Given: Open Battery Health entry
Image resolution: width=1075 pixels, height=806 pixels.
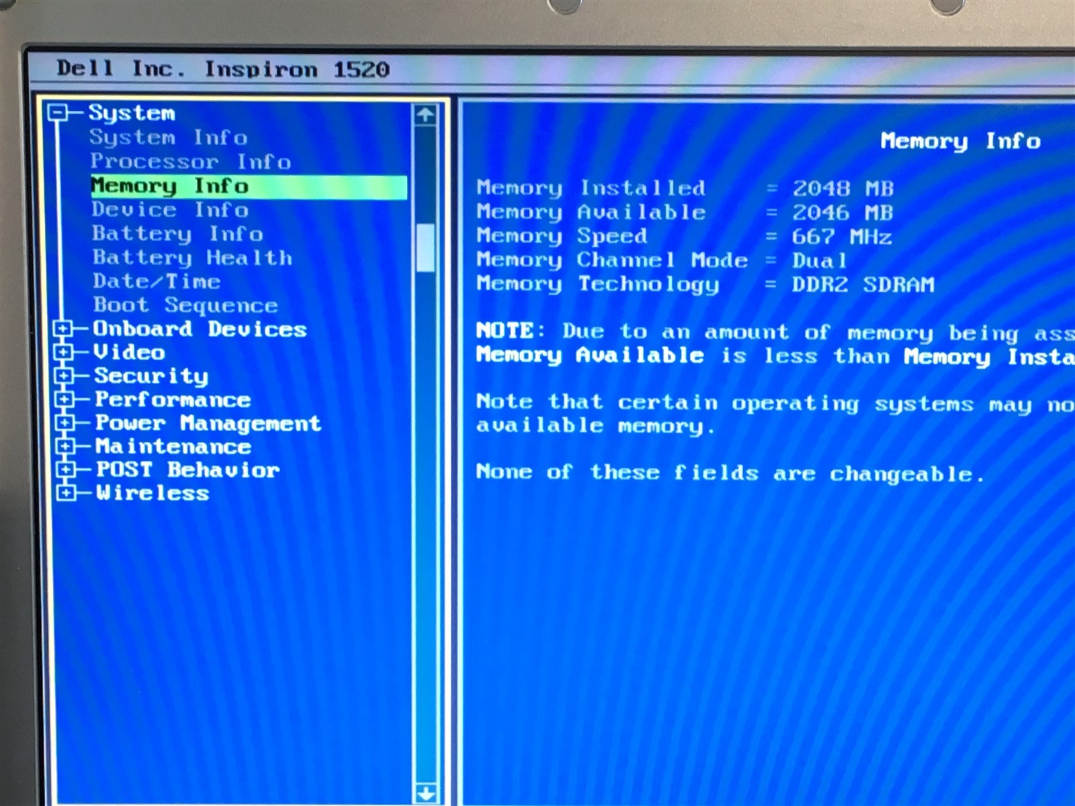Looking at the screenshot, I should (192, 258).
